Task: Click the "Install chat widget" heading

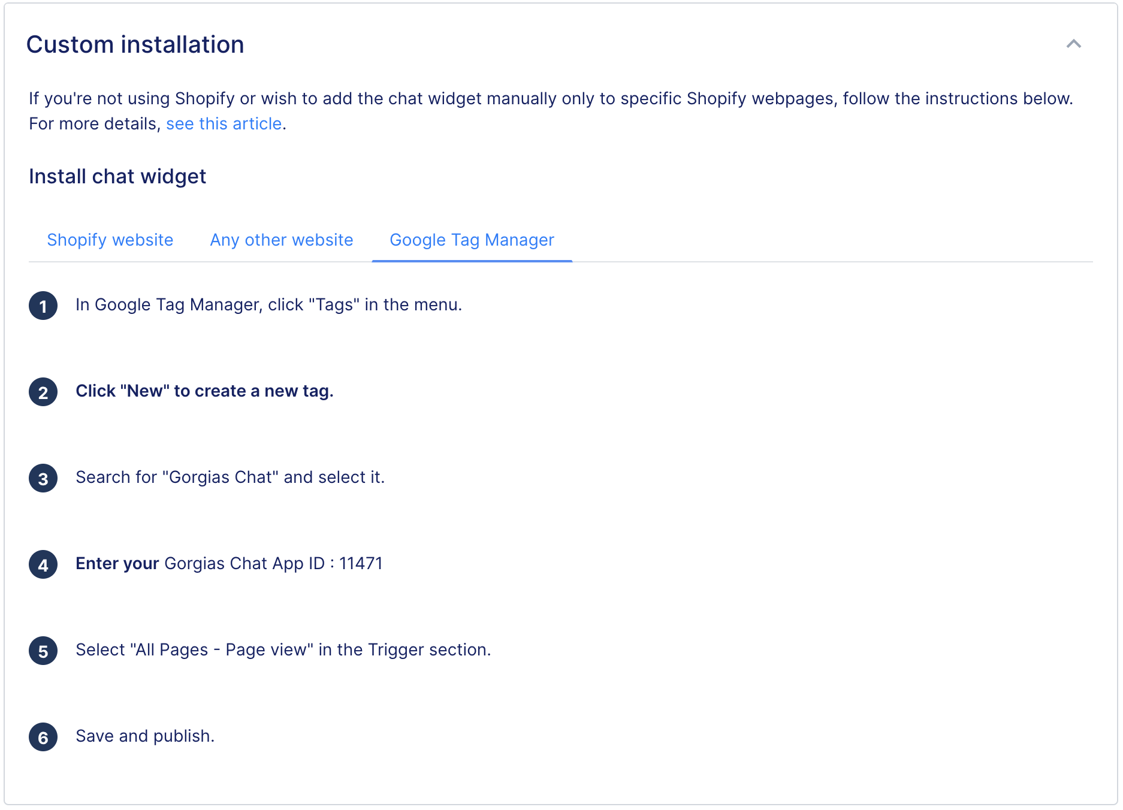Action: 117,176
